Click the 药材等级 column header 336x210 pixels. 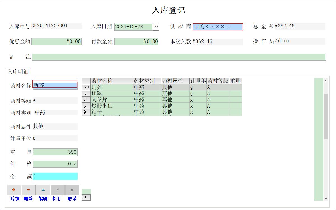(x=218, y=81)
